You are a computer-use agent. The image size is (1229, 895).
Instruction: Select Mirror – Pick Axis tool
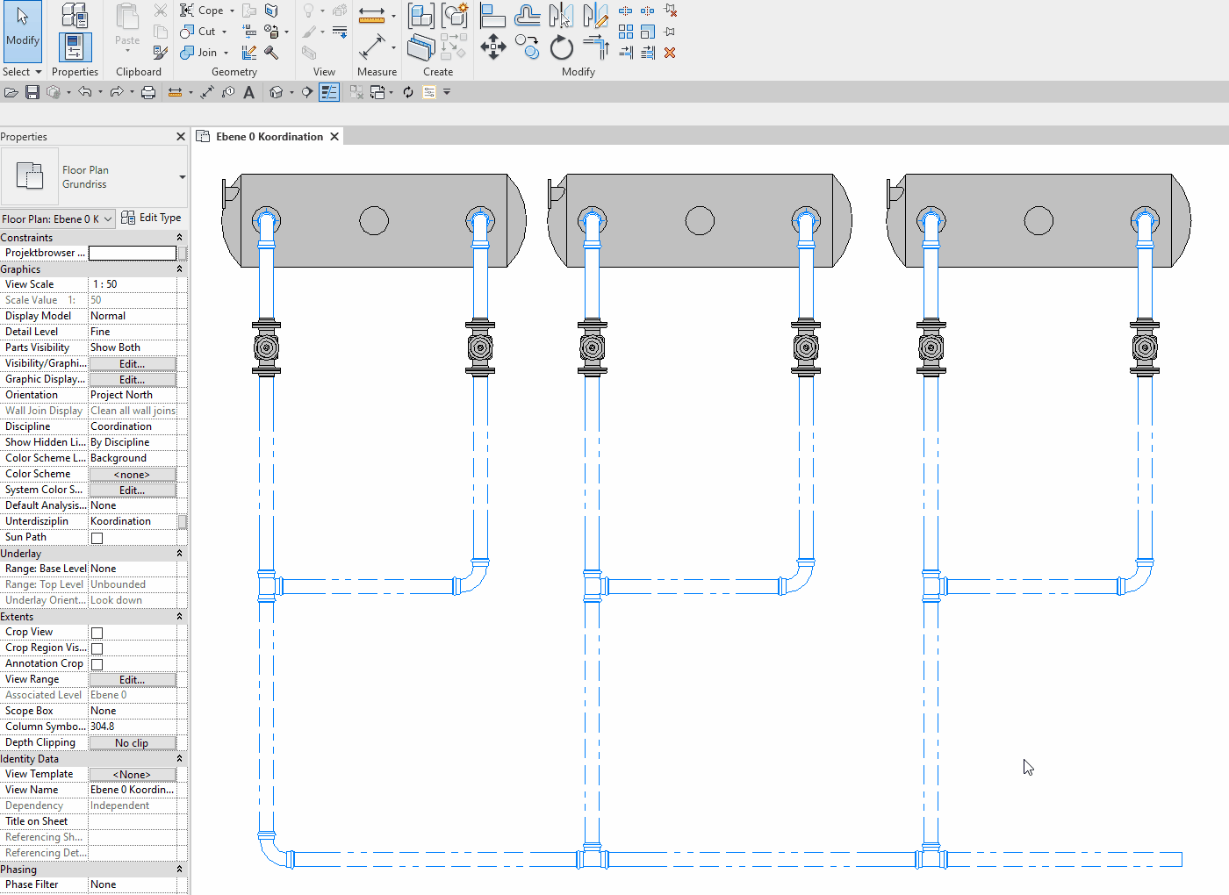coord(561,15)
